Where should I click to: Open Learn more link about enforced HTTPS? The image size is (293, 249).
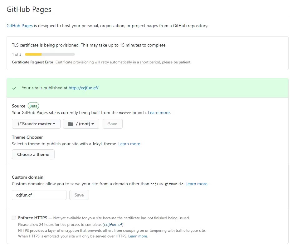138,236
